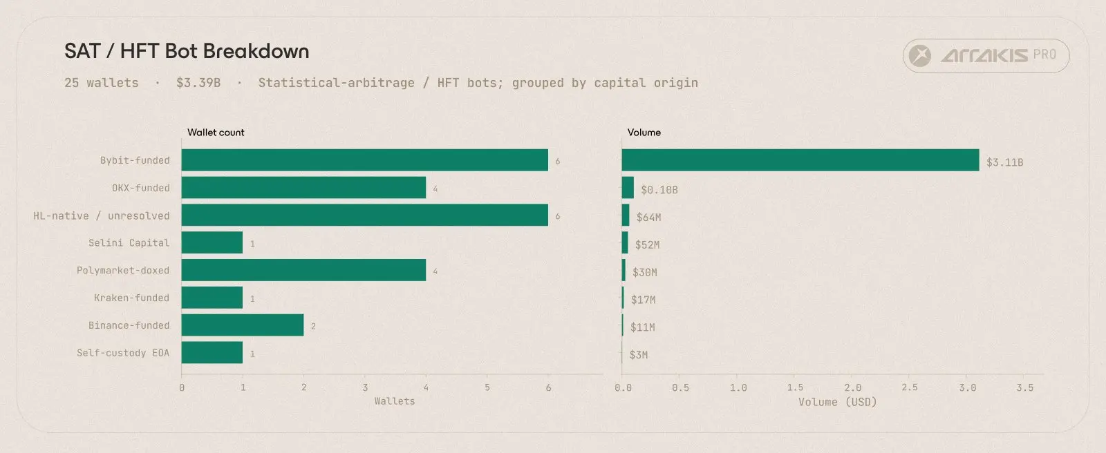The width and height of the screenshot is (1106, 453).
Task: Click the Polymarket-doxed category label
Action: (123, 271)
